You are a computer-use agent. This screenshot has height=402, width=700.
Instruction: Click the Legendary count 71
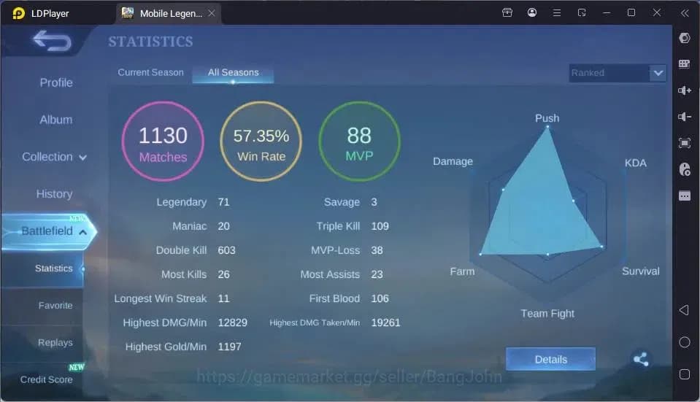pos(223,202)
